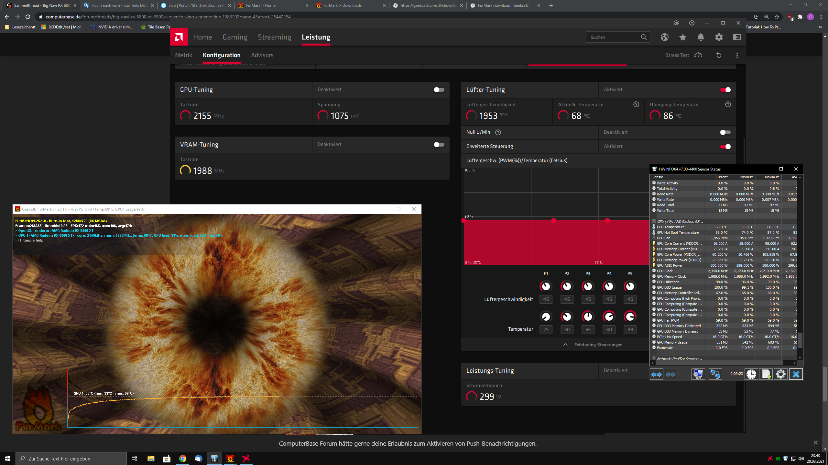Viewport: 828px width, 465px height.
Task: Toggle the VRAM-Tuning switch
Action: coord(439,145)
